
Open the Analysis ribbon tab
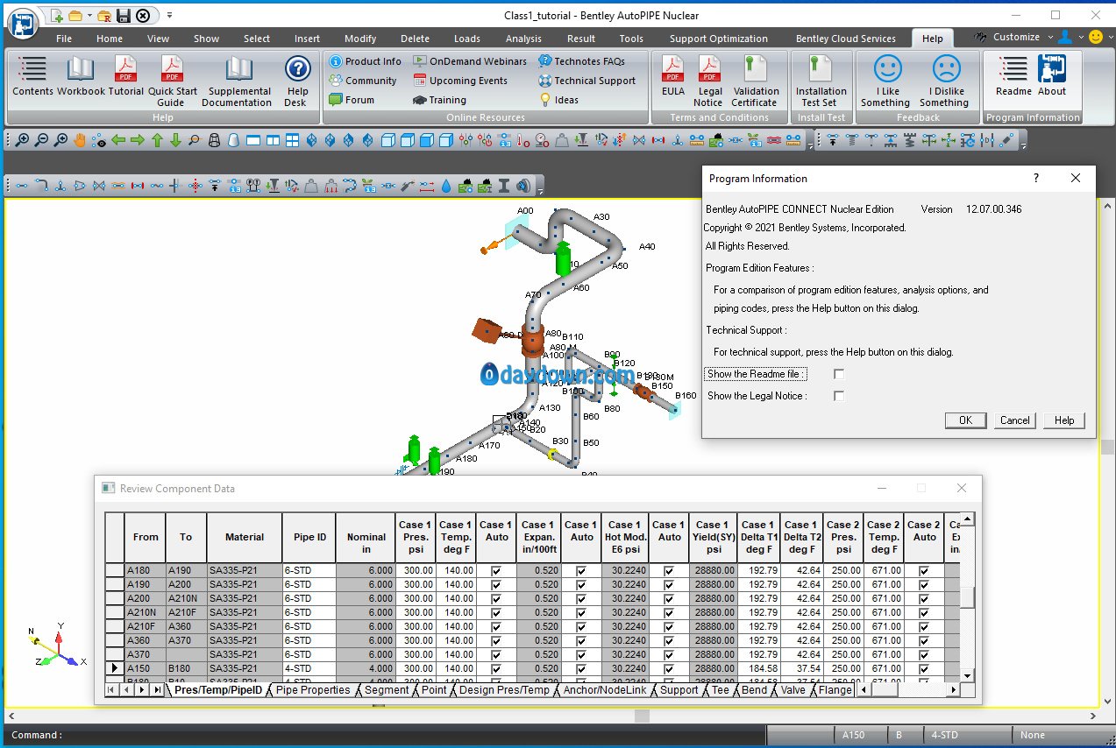pyautogui.click(x=523, y=39)
